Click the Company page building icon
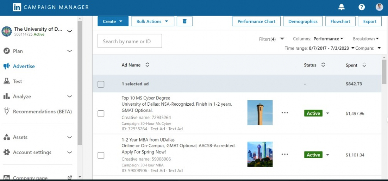This screenshot has height=181, width=388. (7, 177)
